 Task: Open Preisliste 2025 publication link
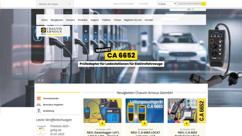pyautogui.click(x=60, y=130)
